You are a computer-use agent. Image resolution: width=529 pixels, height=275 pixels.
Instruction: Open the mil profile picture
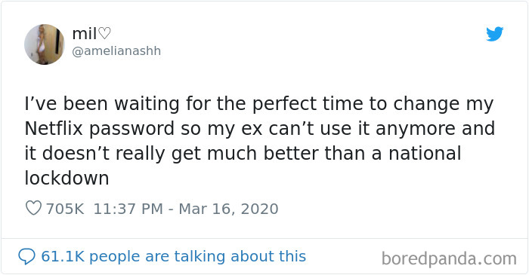point(45,44)
